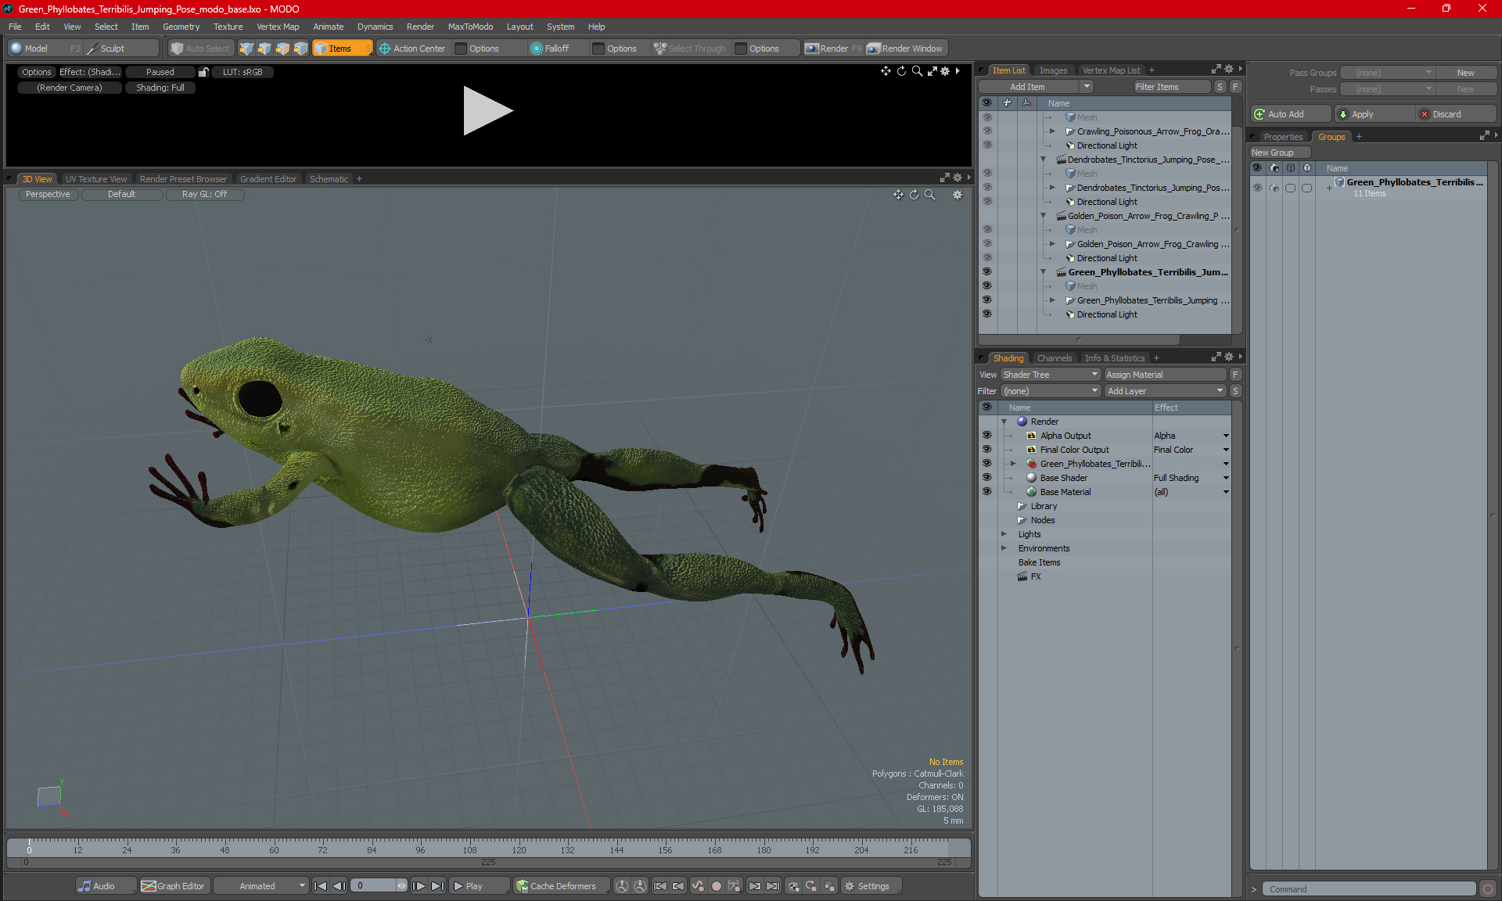Click the Auto Add button
Viewport: 1502px width, 901px height.
click(x=1289, y=114)
